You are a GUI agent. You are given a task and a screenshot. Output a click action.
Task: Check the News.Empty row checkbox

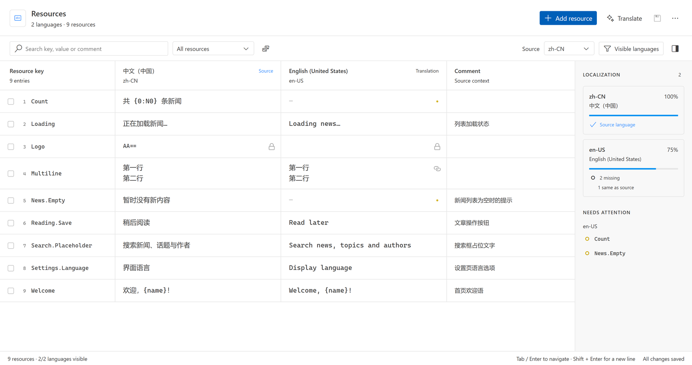(11, 201)
